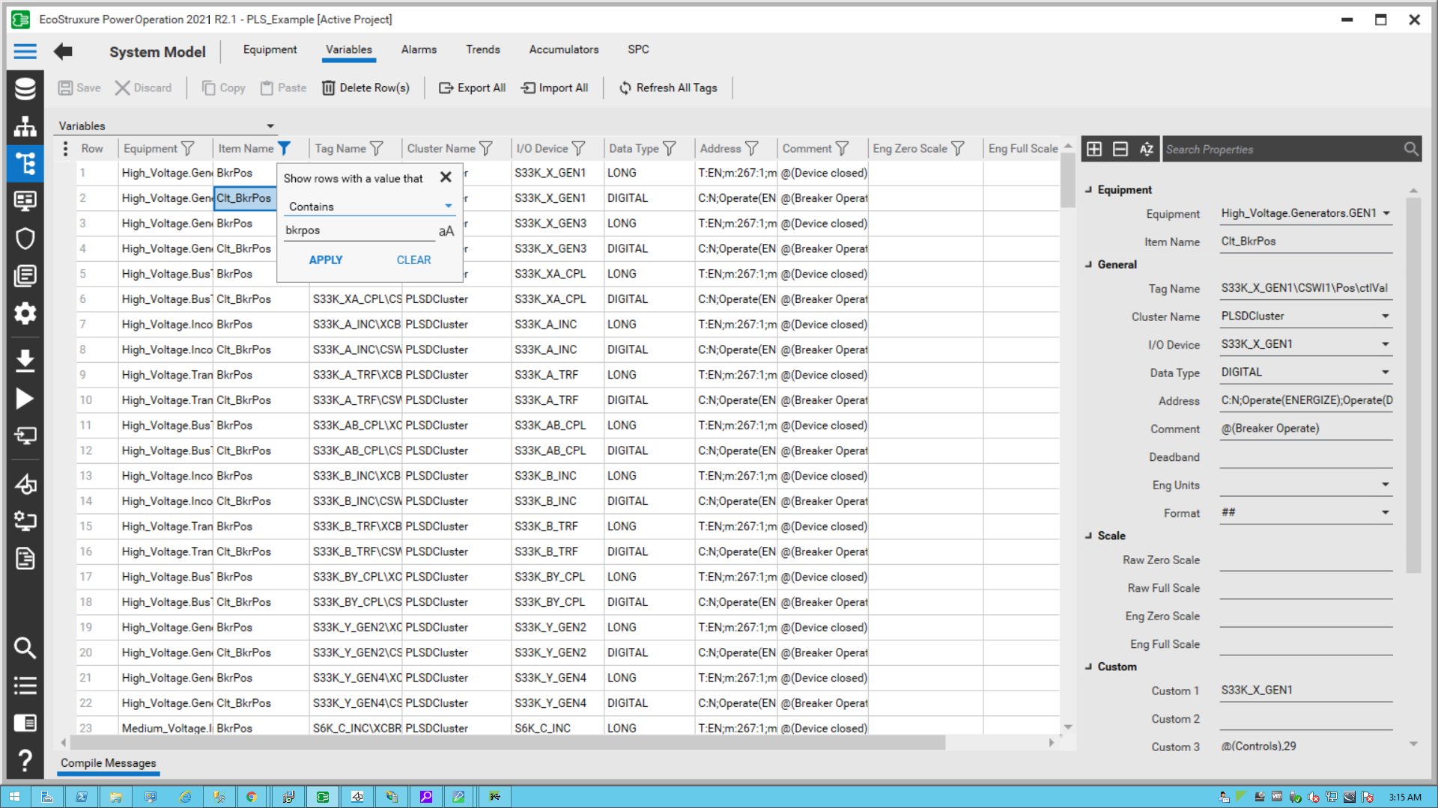This screenshot has height=808, width=1438.
Task: Collapse the Scale property group
Action: (1089, 536)
